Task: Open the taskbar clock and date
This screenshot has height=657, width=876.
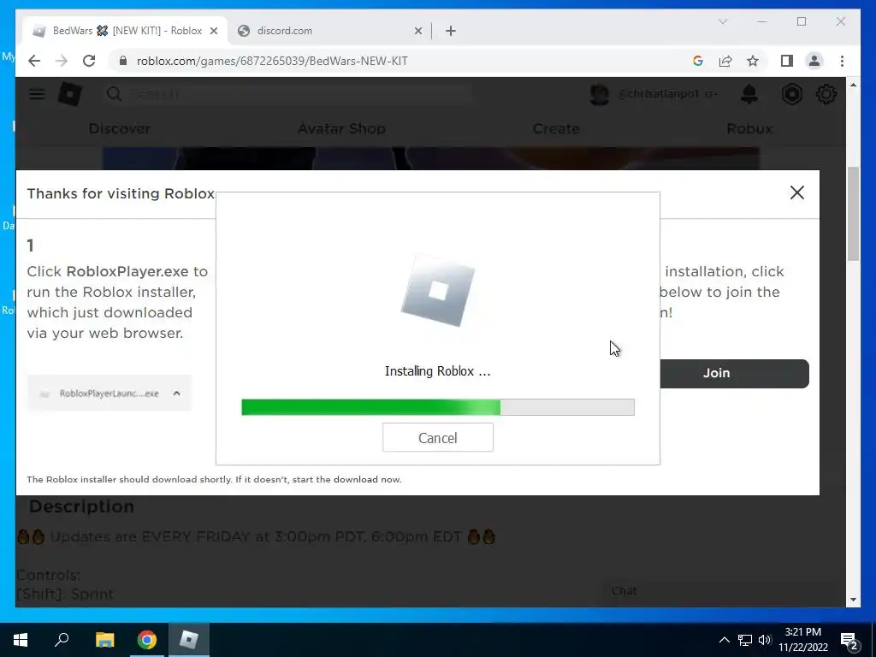Action: click(x=802, y=640)
